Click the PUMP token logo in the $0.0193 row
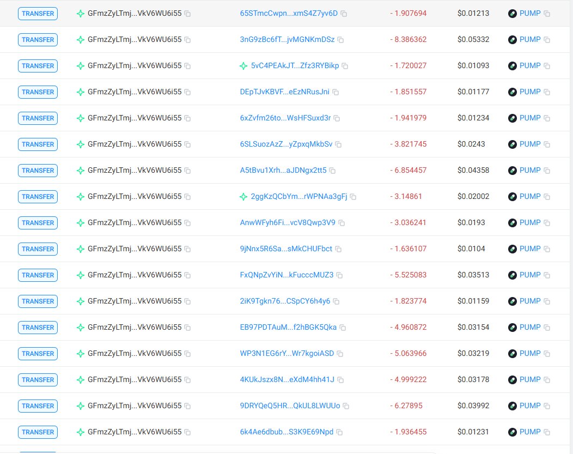This screenshot has height=454, width=573. (513, 222)
